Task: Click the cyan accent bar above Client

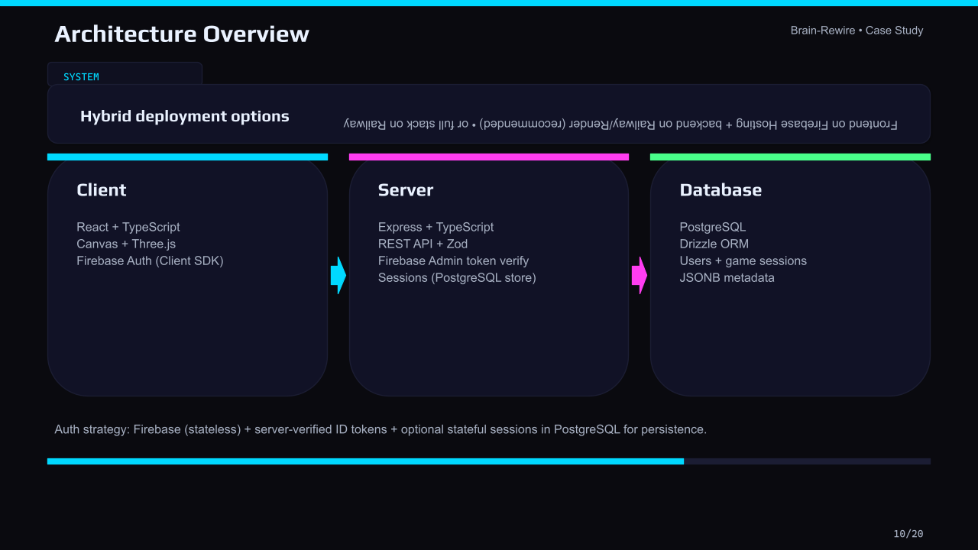Action: click(x=187, y=157)
